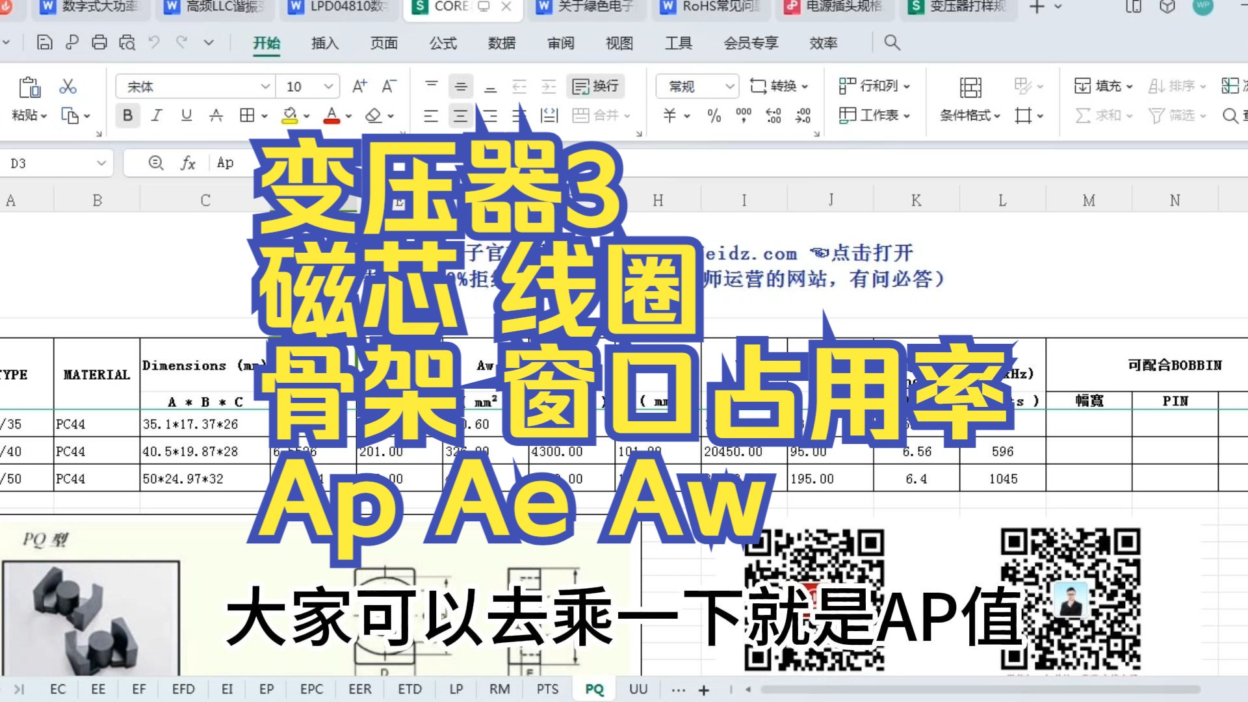Click the search magnifier in the ribbon

(x=891, y=43)
